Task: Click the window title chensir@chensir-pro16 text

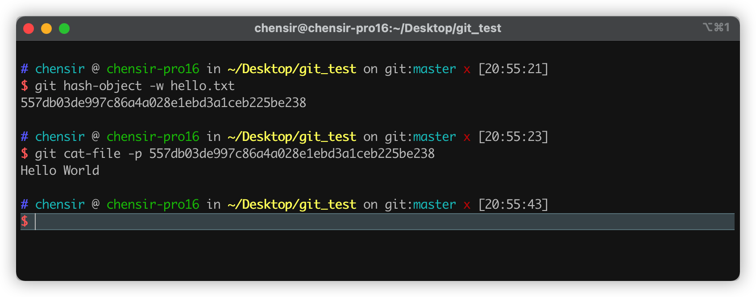Action: (378, 28)
